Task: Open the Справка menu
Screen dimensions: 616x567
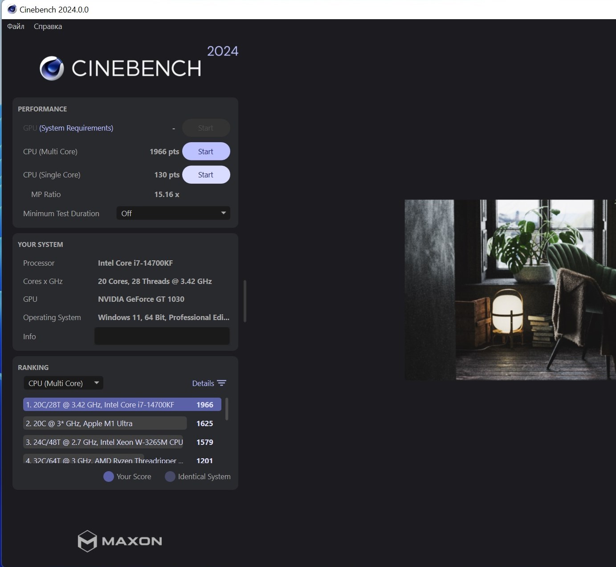Action: click(x=48, y=26)
